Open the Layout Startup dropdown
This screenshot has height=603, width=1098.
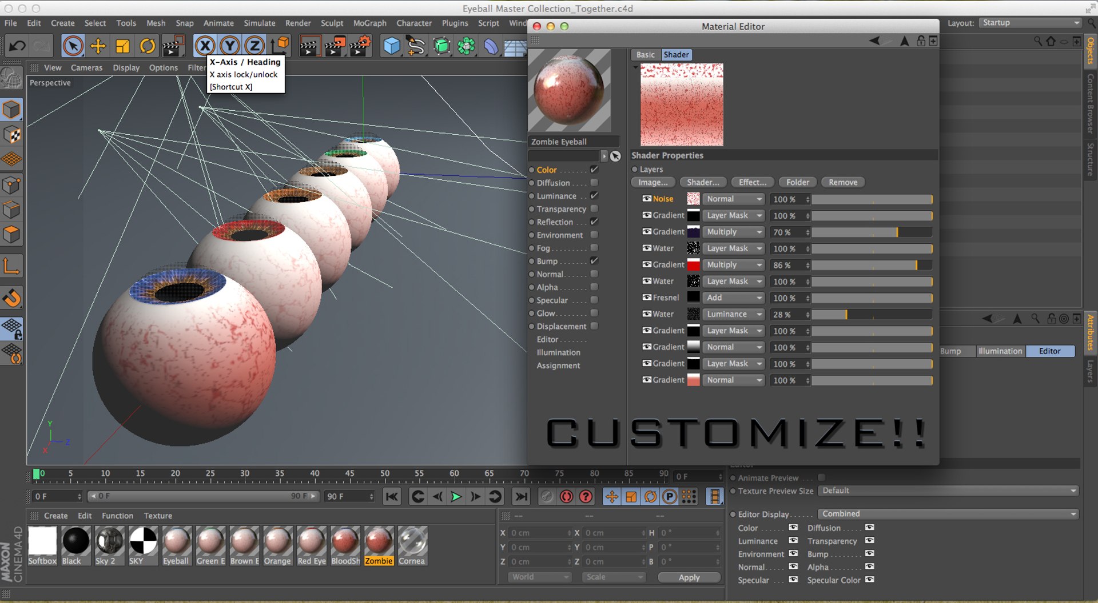coord(1030,23)
